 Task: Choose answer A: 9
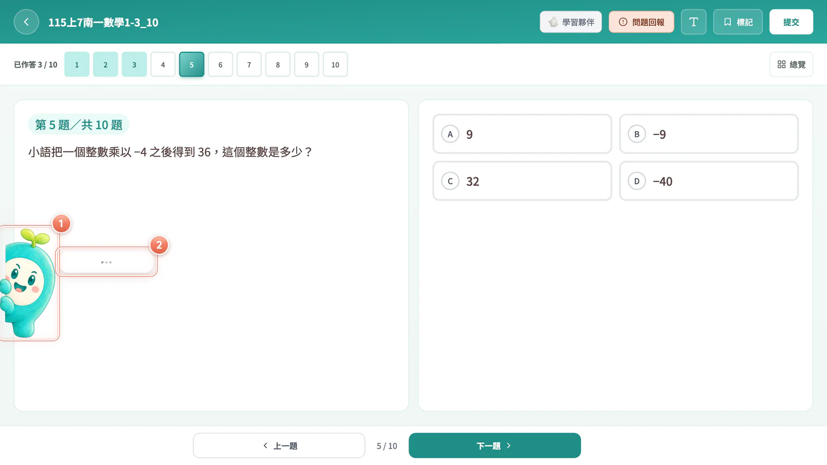(x=522, y=134)
